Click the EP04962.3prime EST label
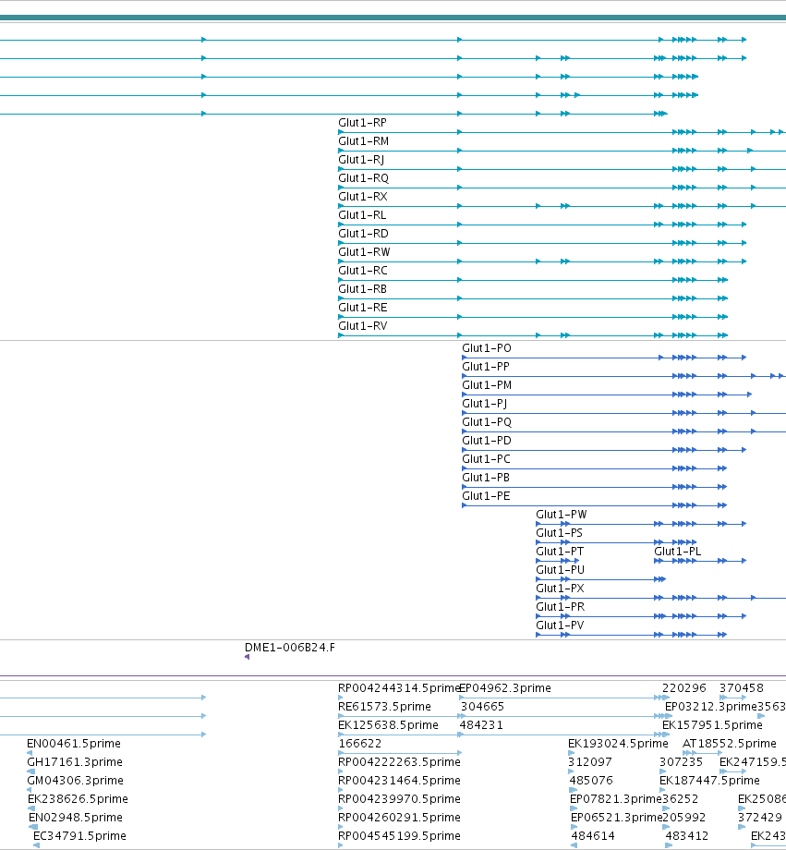Screen dimensions: 786x850 pos(505,688)
